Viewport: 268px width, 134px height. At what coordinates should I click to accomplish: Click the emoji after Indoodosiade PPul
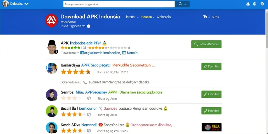coord(104,43)
